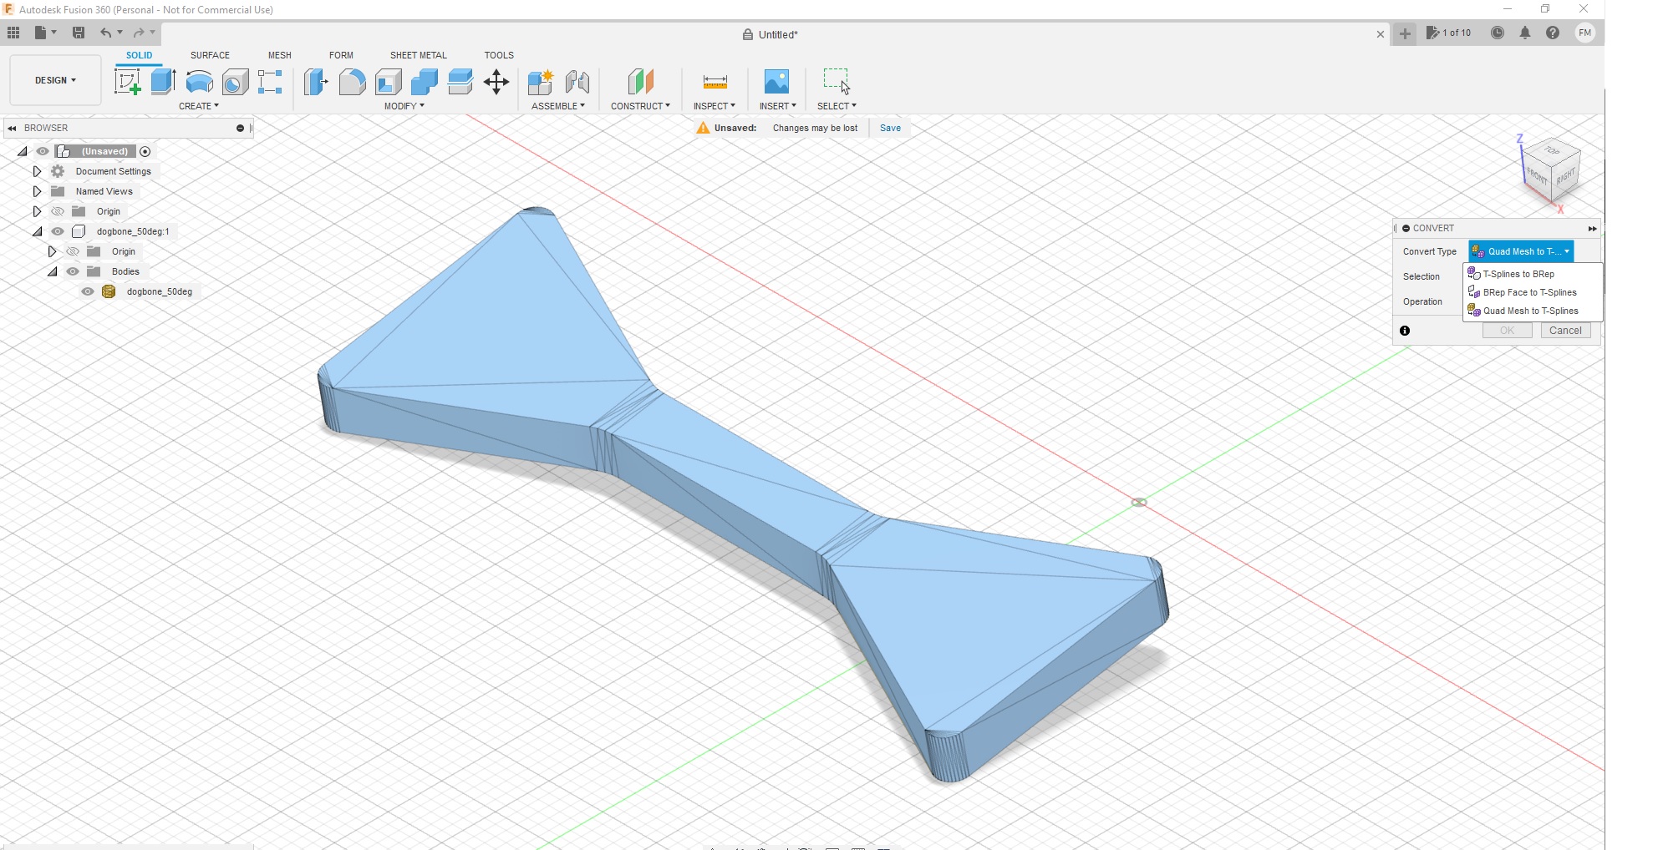Open the Convert Type dropdown
The image size is (1658, 850).
[x=1521, y=251]
